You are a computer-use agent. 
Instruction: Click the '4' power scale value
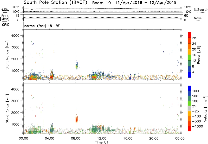(193, 72)
